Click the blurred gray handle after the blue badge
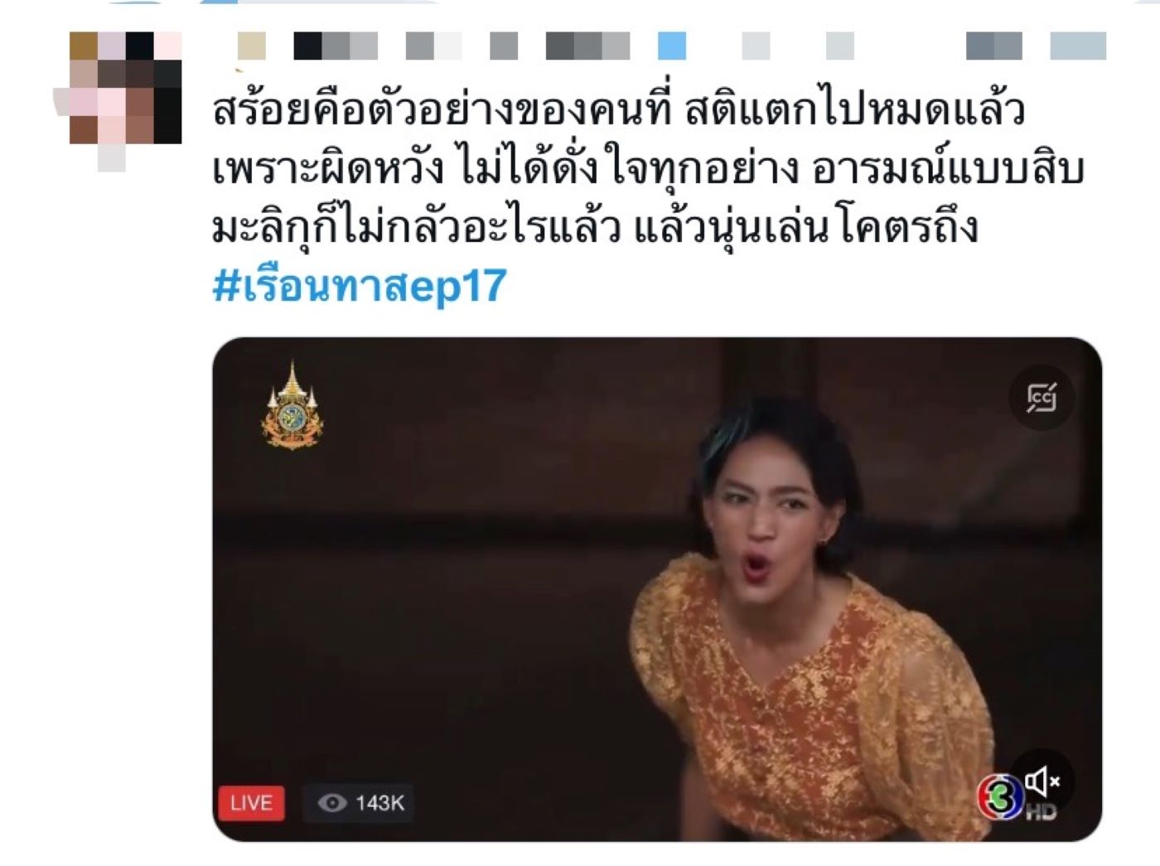The height and width of the screenshot is (866, 1160). pos(798,46)
